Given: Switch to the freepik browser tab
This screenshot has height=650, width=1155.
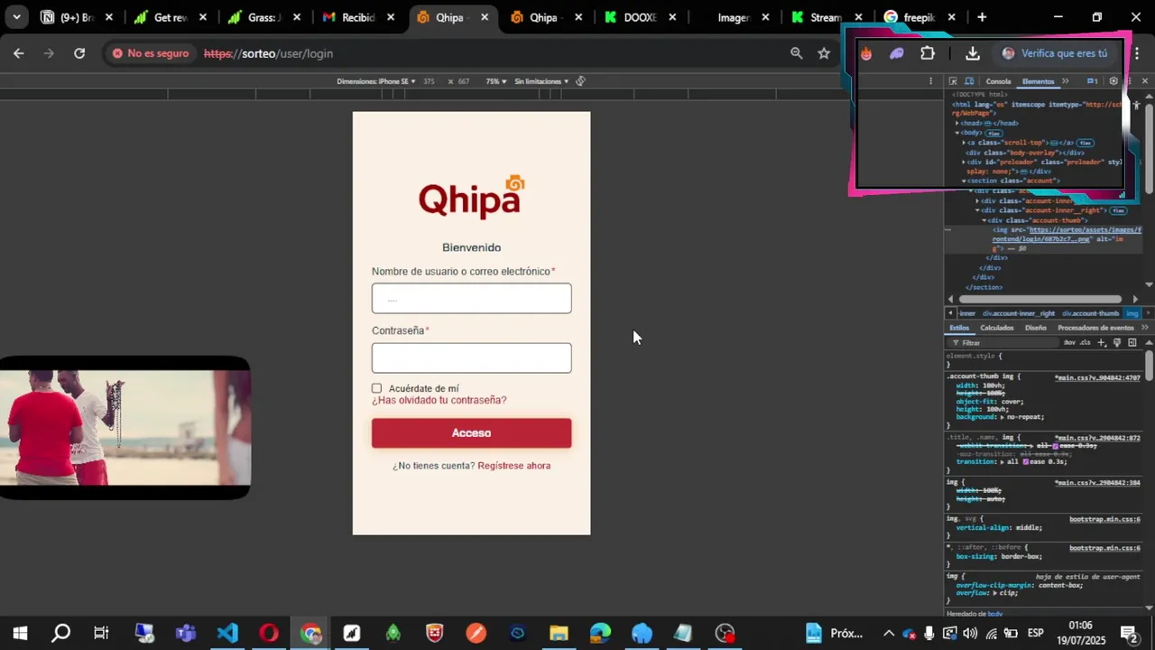Looking at the screenshot, I should click(919, 17).
